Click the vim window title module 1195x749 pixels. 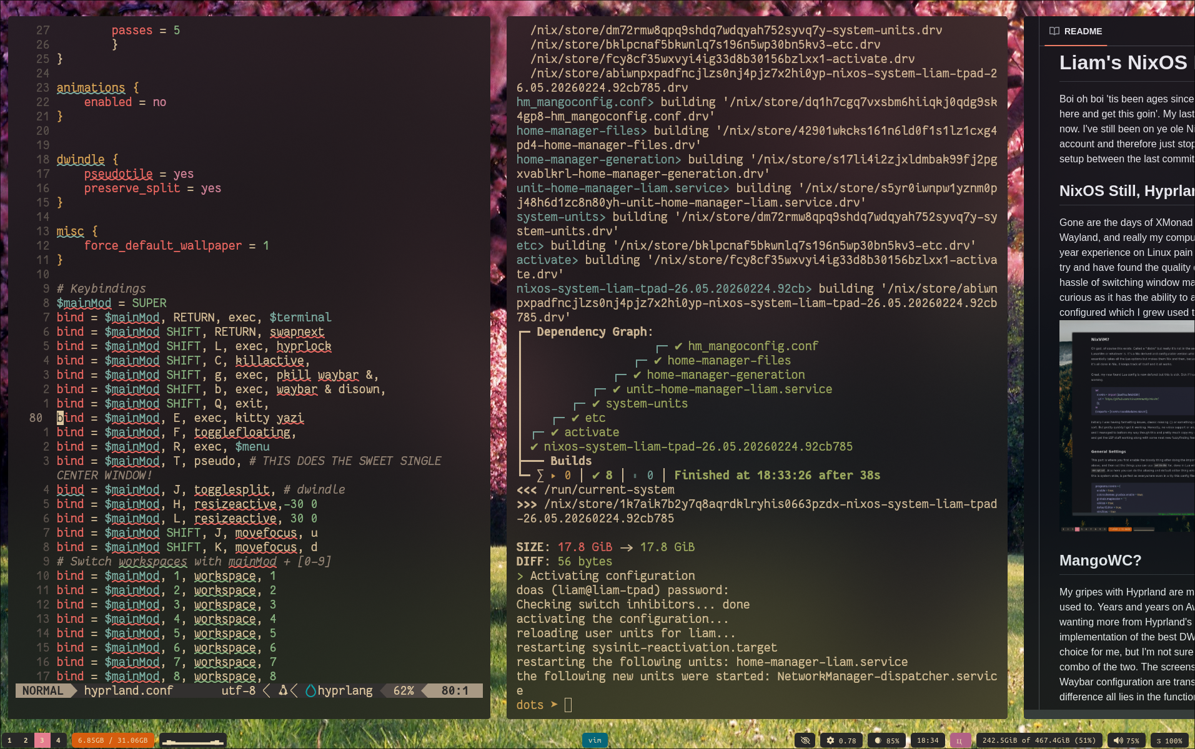coord(595,740)
